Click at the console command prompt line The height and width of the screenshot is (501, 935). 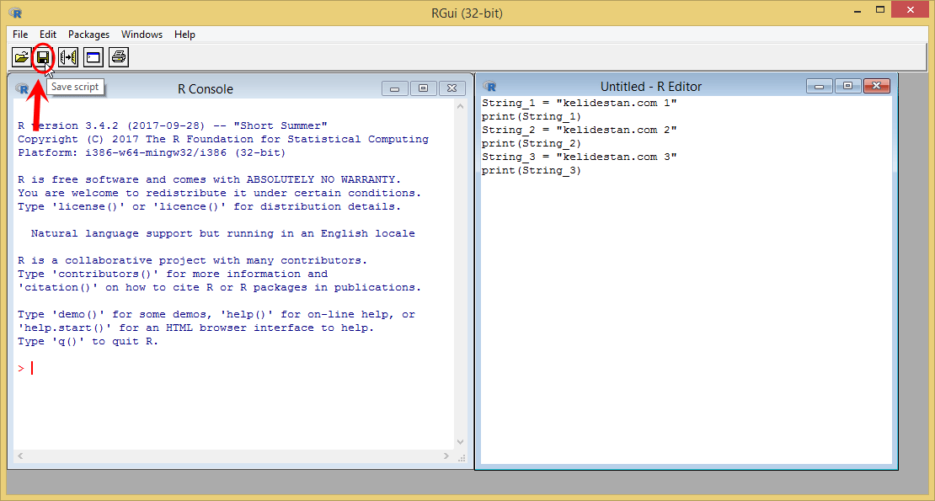pos(236,369)
